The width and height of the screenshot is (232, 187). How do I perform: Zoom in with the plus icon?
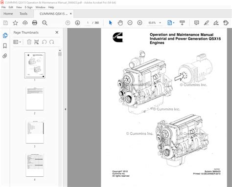(139, 23)
